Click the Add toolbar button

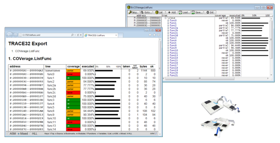(172, 12)
